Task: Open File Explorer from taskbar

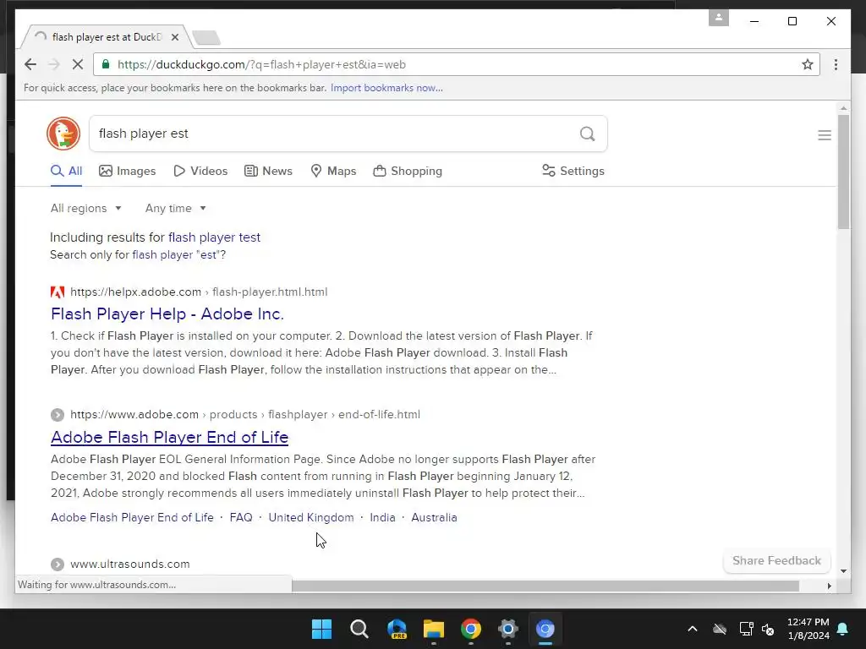Action: pyautogui.click(x=434, y=629)
